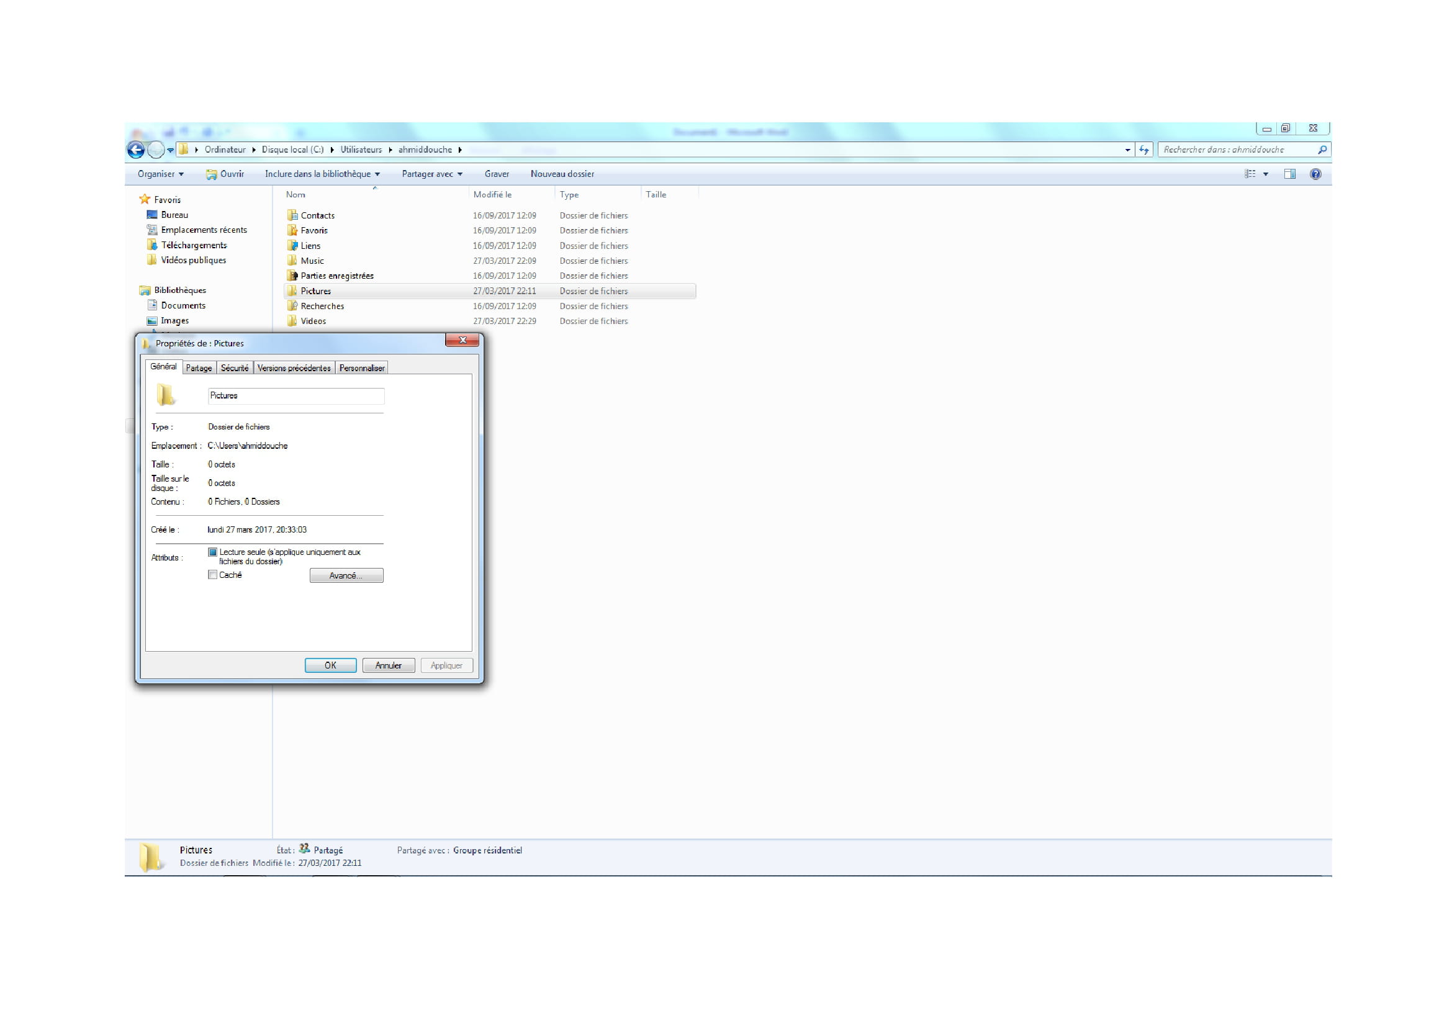Click the folder name field 'Pictures'
This screenshot has height=1026, width=1452.
tap(296, 396)
